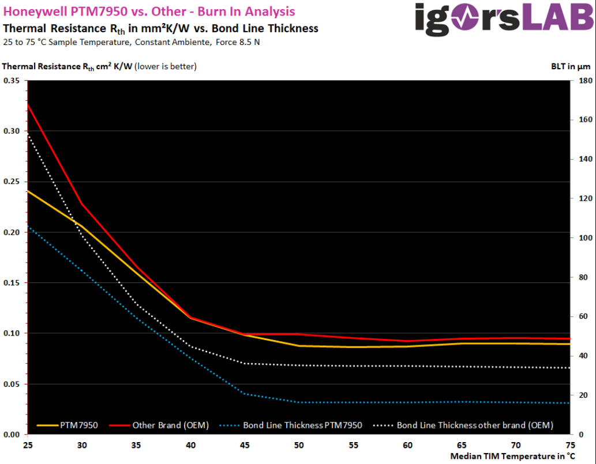Click the red Other Brand legend swatch

pyautogui.click(x=120, y=425)
